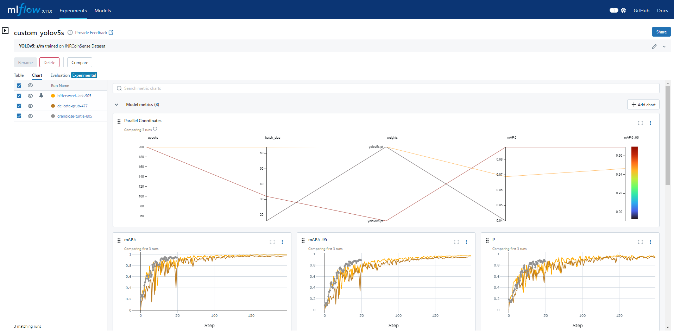Image resolution: width=674 pixels, height=333 pixels.
Task: Edit the experiment description with pencil icon
Action: (x=654, y=46)
